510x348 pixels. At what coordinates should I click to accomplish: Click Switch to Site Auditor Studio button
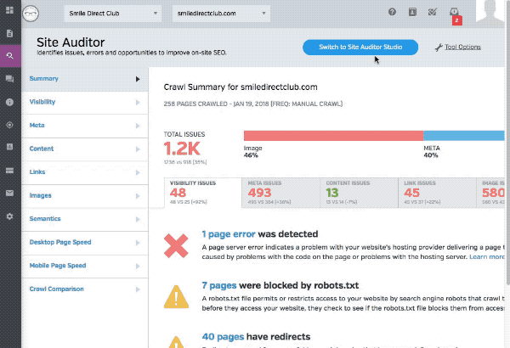click(x=360, y=48)
